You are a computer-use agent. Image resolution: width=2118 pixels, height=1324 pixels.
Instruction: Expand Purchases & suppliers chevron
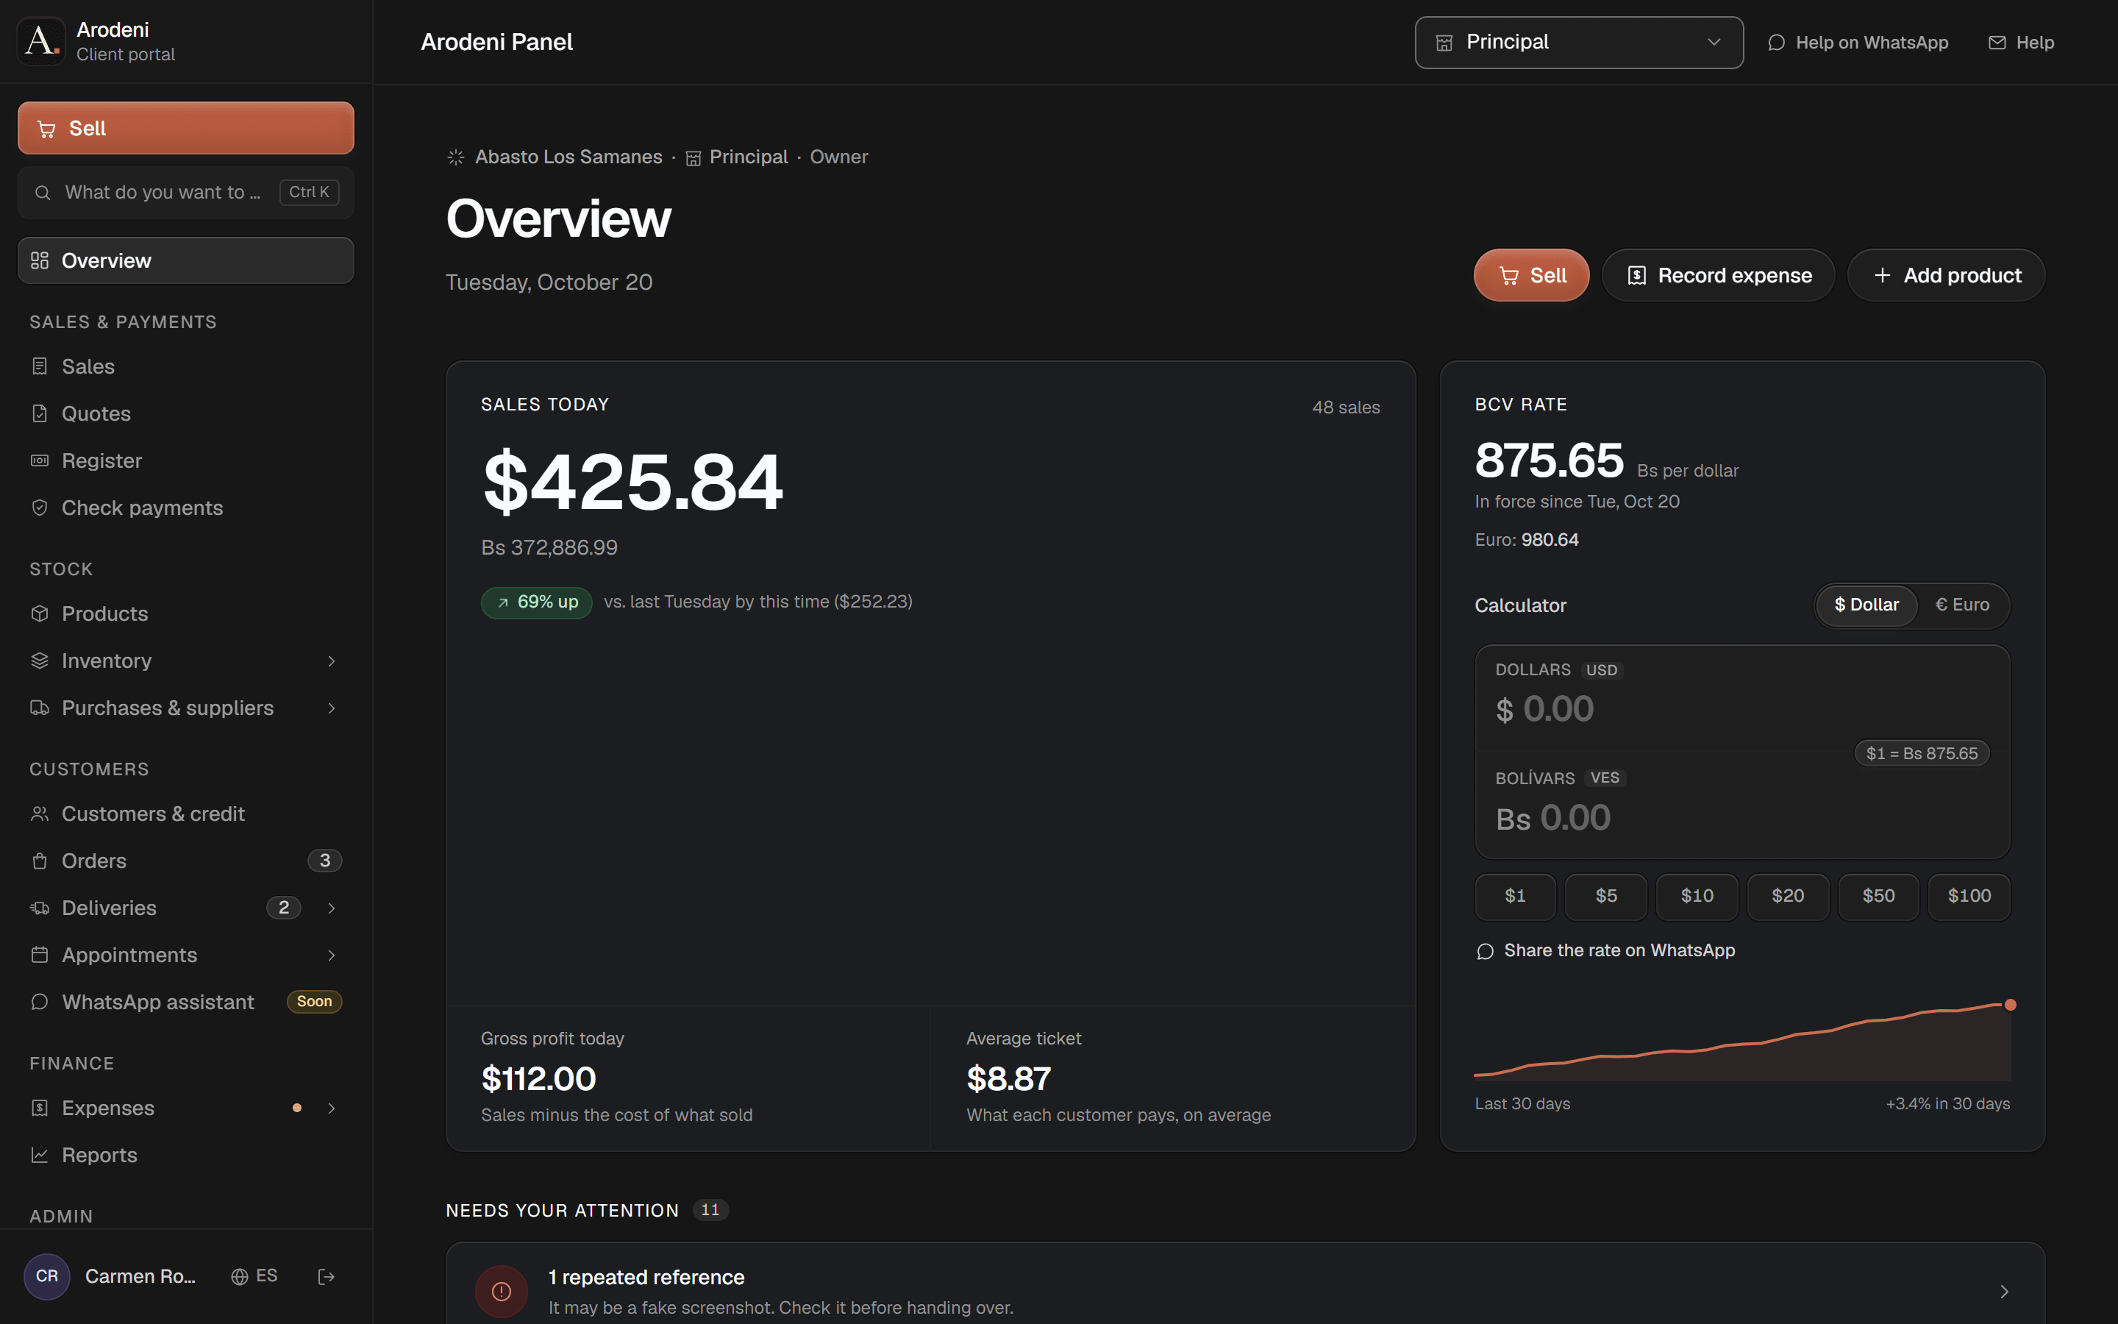[332, 708]
